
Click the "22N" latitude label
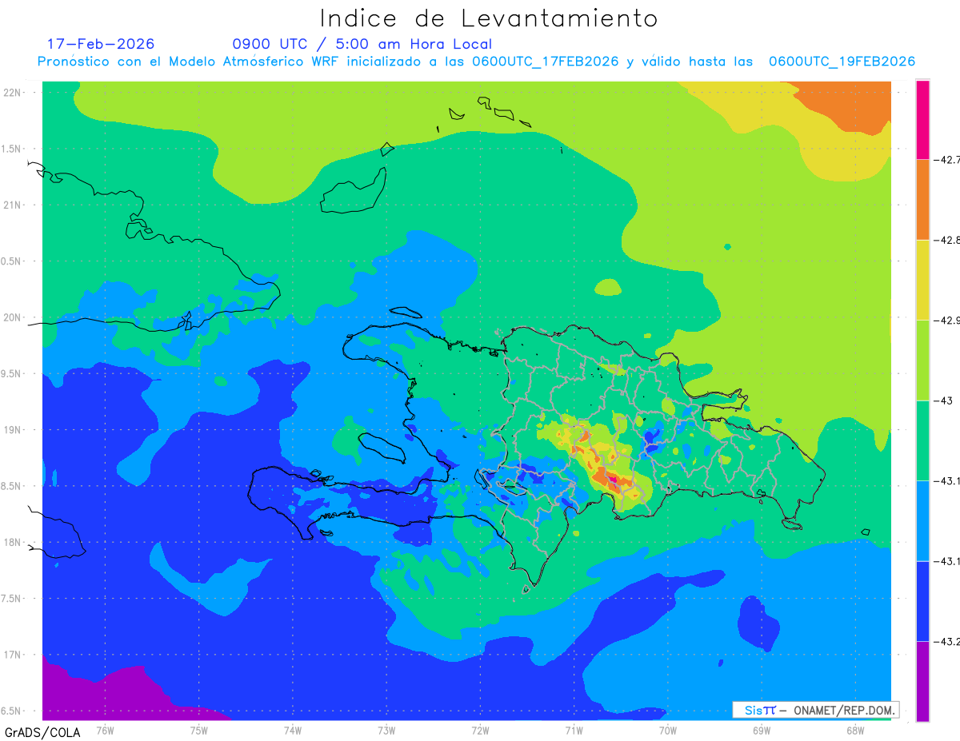(13, 93)
